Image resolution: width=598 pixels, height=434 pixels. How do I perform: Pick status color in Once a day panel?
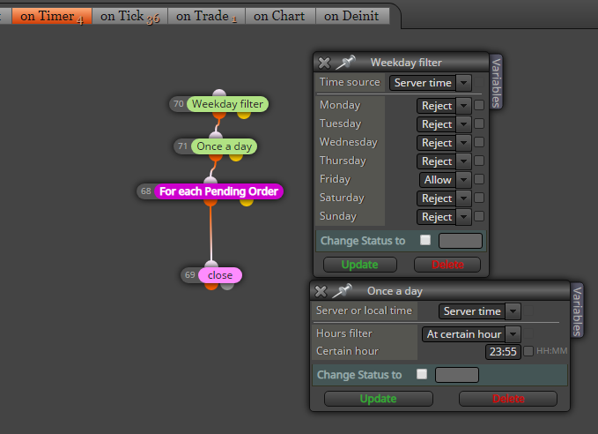(457, 375)
